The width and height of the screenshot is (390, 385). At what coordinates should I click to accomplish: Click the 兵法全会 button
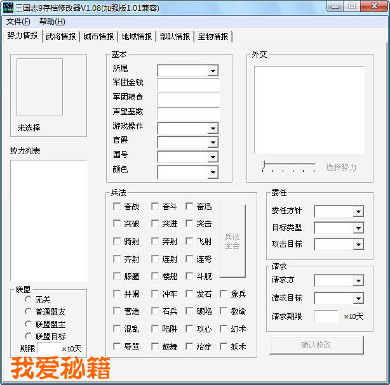[232, 241]
